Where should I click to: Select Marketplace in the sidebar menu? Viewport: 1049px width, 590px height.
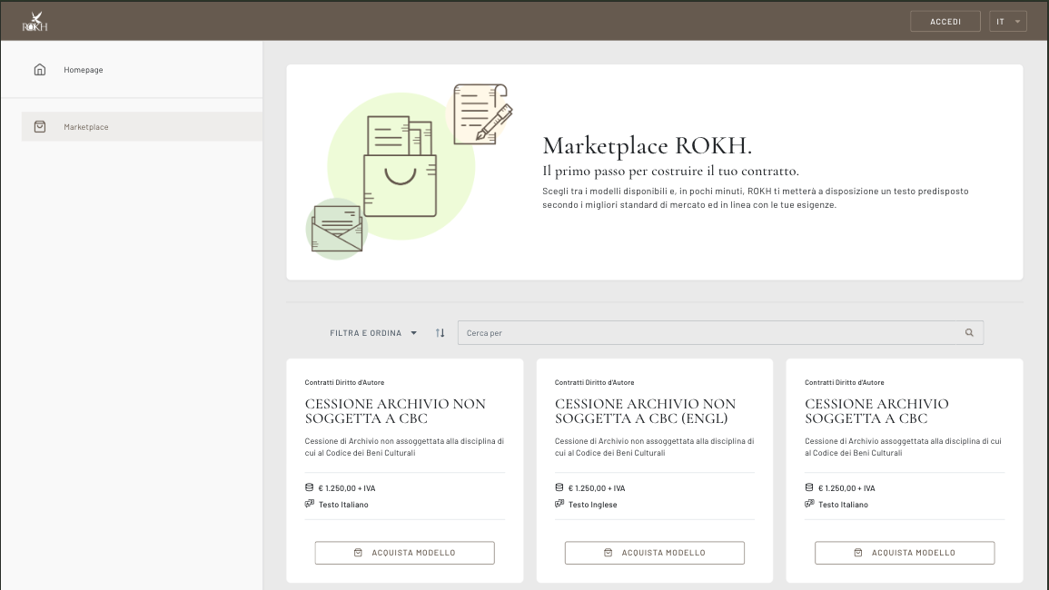click(87, 127)
